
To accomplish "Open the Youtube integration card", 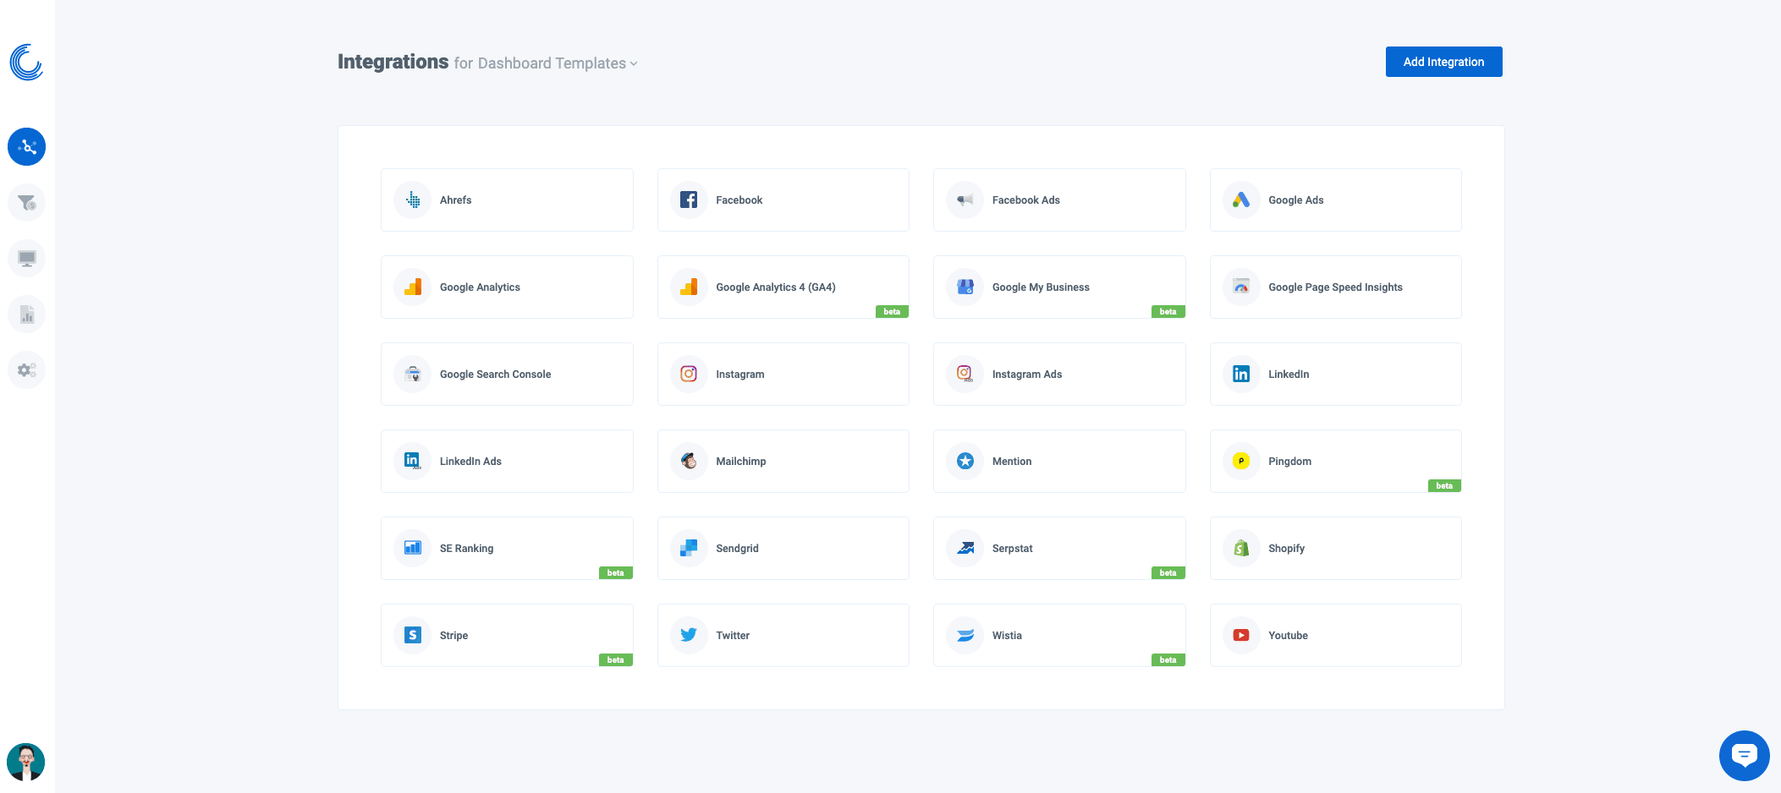I will click(x=1335, y=636).
